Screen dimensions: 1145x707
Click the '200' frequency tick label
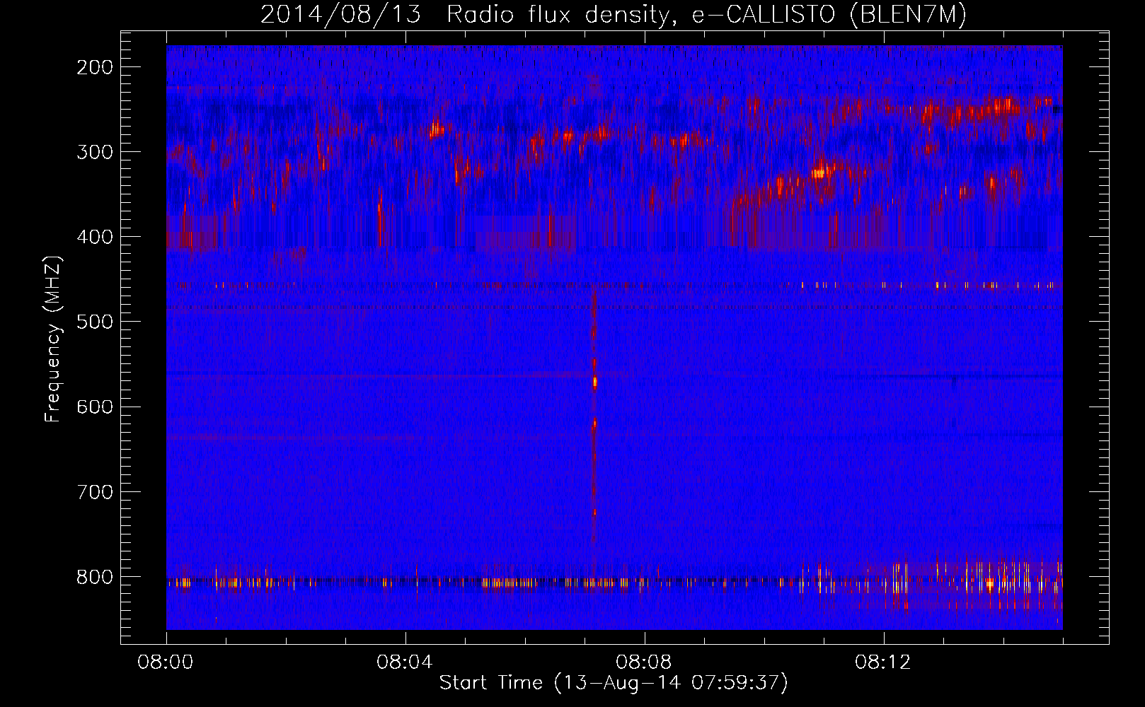pyautogui.click(x=95, y=67)
